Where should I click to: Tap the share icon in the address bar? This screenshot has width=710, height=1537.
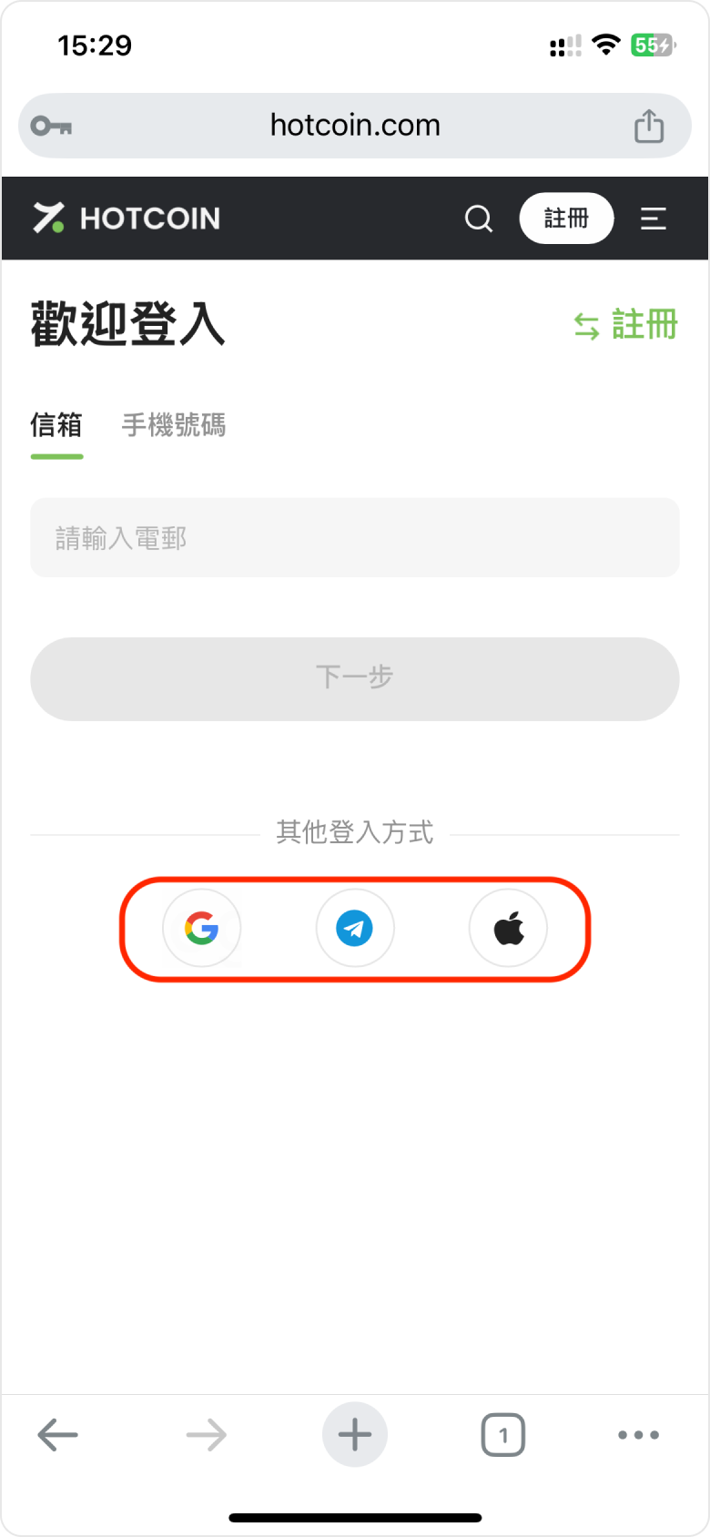(649, 126)
